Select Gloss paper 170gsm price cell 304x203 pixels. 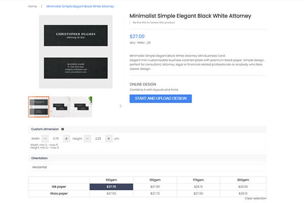tap(199, 193)
